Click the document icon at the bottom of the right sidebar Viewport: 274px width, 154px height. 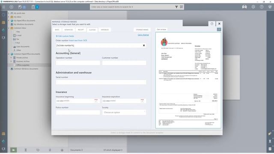pyautogui.click(x=270, y=149)
